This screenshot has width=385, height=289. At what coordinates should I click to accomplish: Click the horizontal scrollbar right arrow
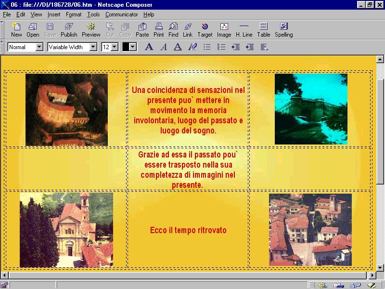(372, 275)
